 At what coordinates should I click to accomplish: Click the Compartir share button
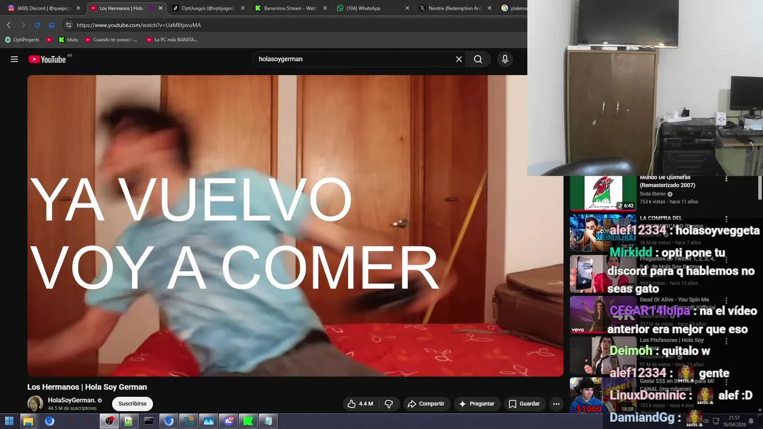(426, 403)
